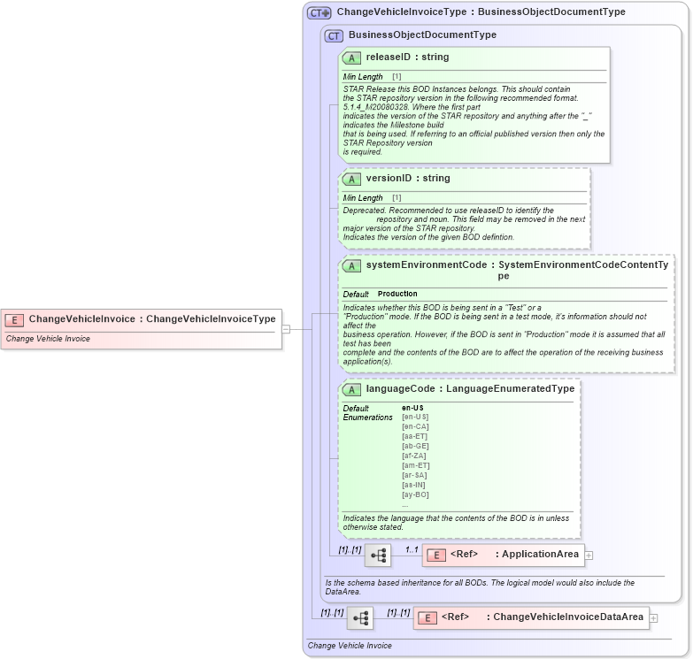The height and width of the screenshot is (659, 693).
Task: Click the [as-IN] enumeration value
Action: coord(413,485)
